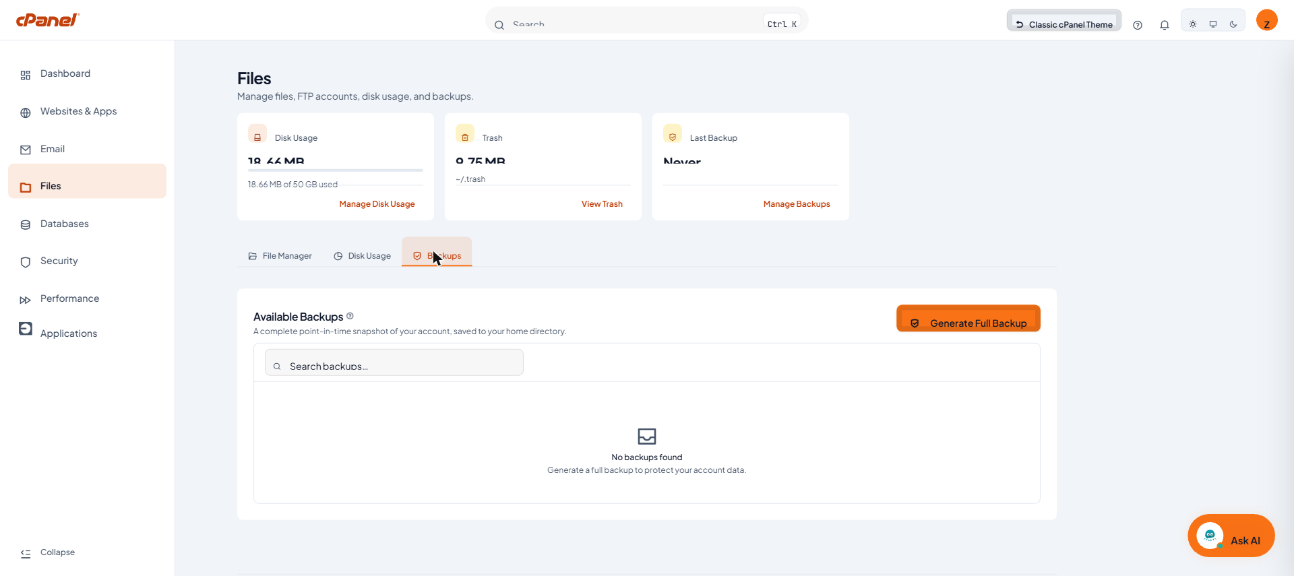This screenshot has height=576, width=1294.
Task: Switch to the dark mode moon icon
Action: coord(1233,24)
